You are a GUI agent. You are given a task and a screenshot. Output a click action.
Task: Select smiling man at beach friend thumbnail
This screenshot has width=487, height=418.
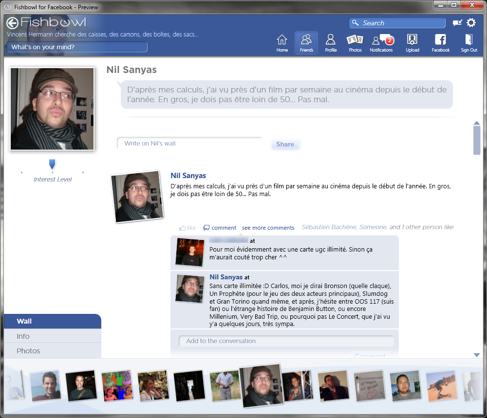(x=45, y=385)
